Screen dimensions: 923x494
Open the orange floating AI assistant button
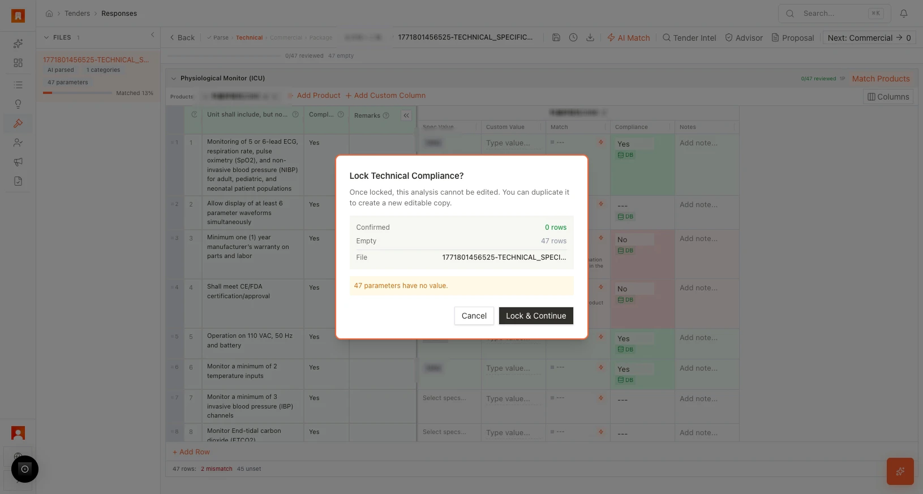(x=900, y=471)
